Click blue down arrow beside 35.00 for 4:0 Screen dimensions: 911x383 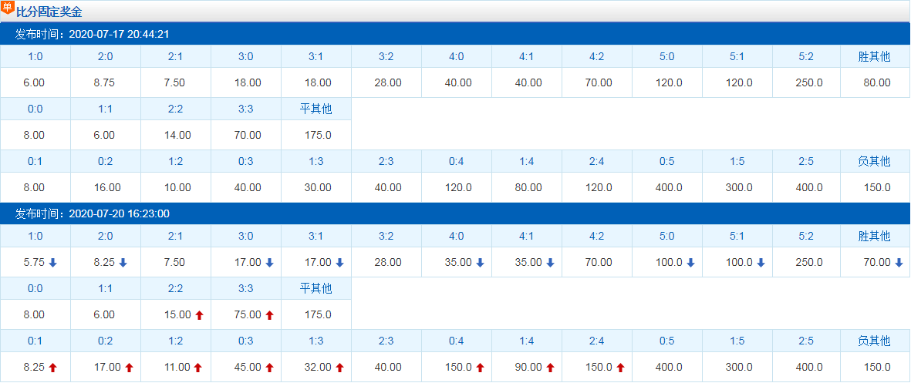[x=480, y=263]
